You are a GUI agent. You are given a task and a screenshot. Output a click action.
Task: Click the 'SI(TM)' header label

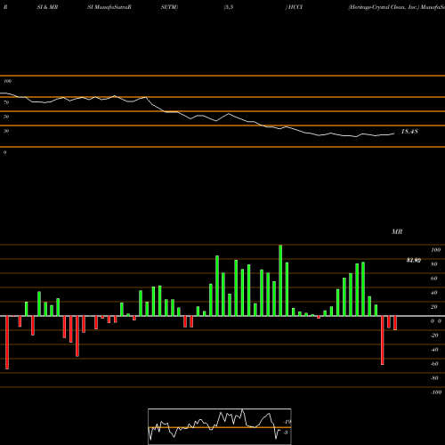click(x=169, y=7)
